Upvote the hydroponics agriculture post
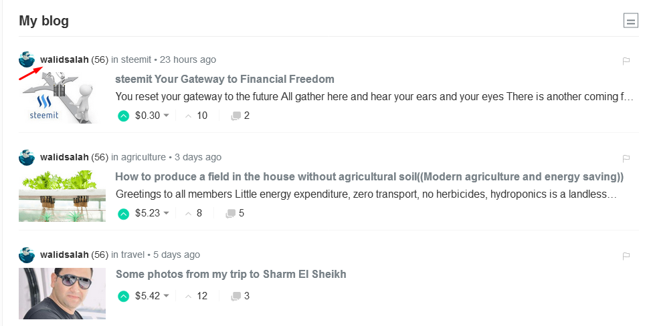Image resolution: width=649 pixels, height=326 pixels. [123, 214]
